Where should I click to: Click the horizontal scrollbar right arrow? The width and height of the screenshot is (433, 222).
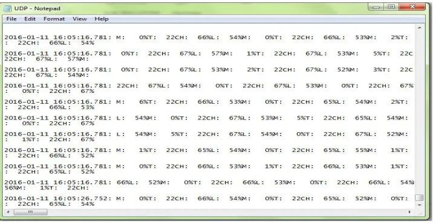tap(409, 212)
